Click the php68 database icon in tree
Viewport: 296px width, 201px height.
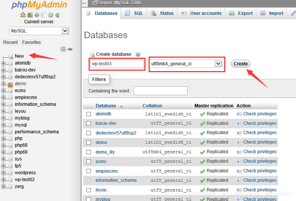coord(10,146)
